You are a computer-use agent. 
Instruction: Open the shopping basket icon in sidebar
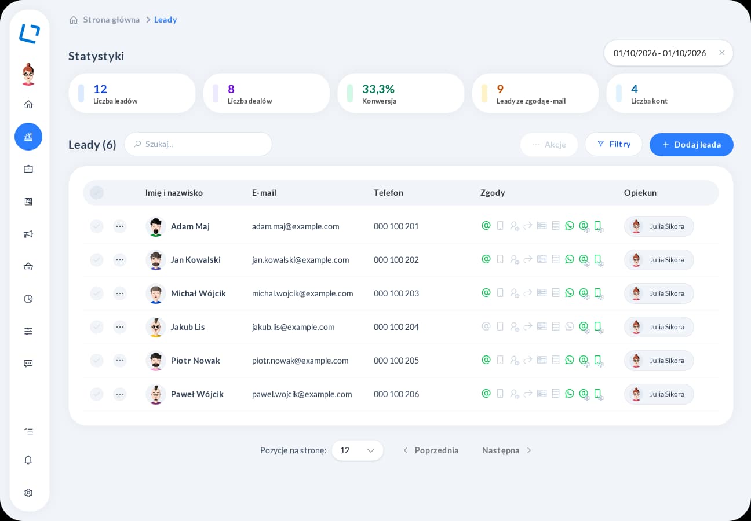(x=28, y=266)
